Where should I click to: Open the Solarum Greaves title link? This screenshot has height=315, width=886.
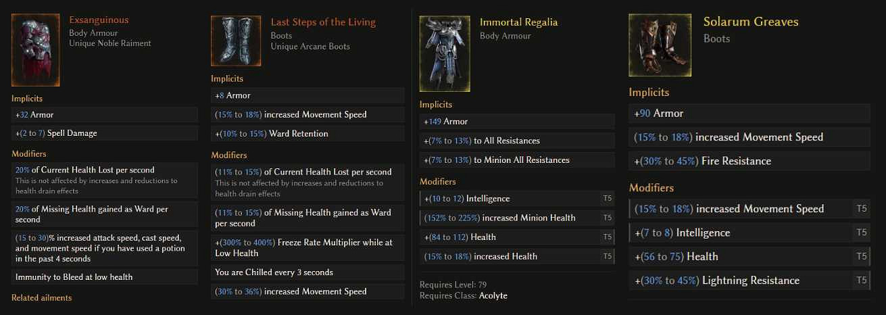[x=750, y=22]
